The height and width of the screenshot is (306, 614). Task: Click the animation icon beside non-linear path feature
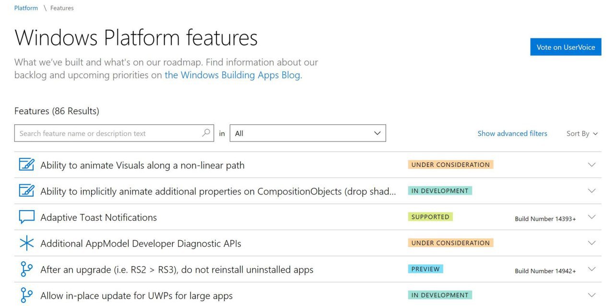(26, 165)
